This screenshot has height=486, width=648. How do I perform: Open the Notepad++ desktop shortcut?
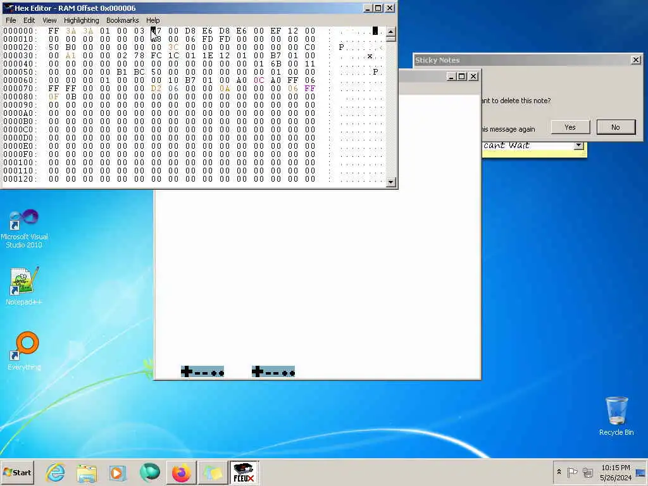(24, 286)
